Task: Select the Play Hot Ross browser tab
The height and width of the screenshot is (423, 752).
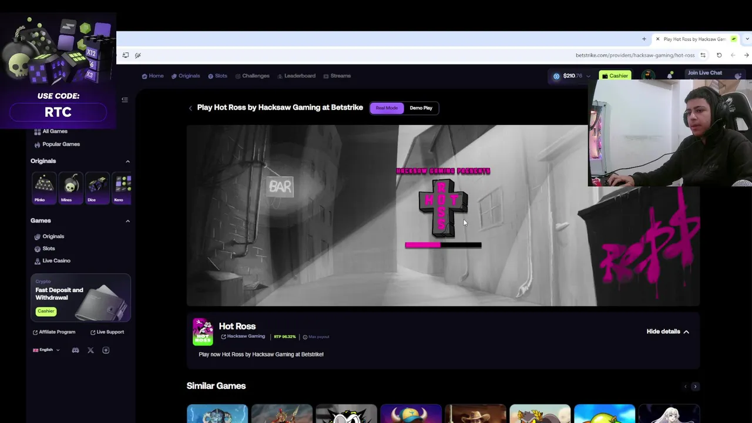Action: coord(696,39)
